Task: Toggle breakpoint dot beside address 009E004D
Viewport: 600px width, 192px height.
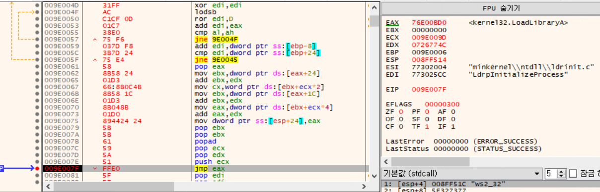Action: coord(38,5)
